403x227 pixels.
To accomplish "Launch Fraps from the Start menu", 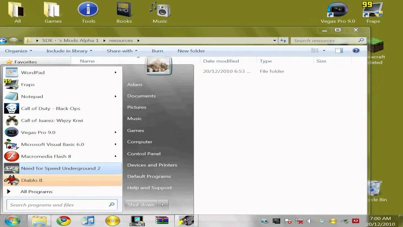I will click(x=62, y=84).
